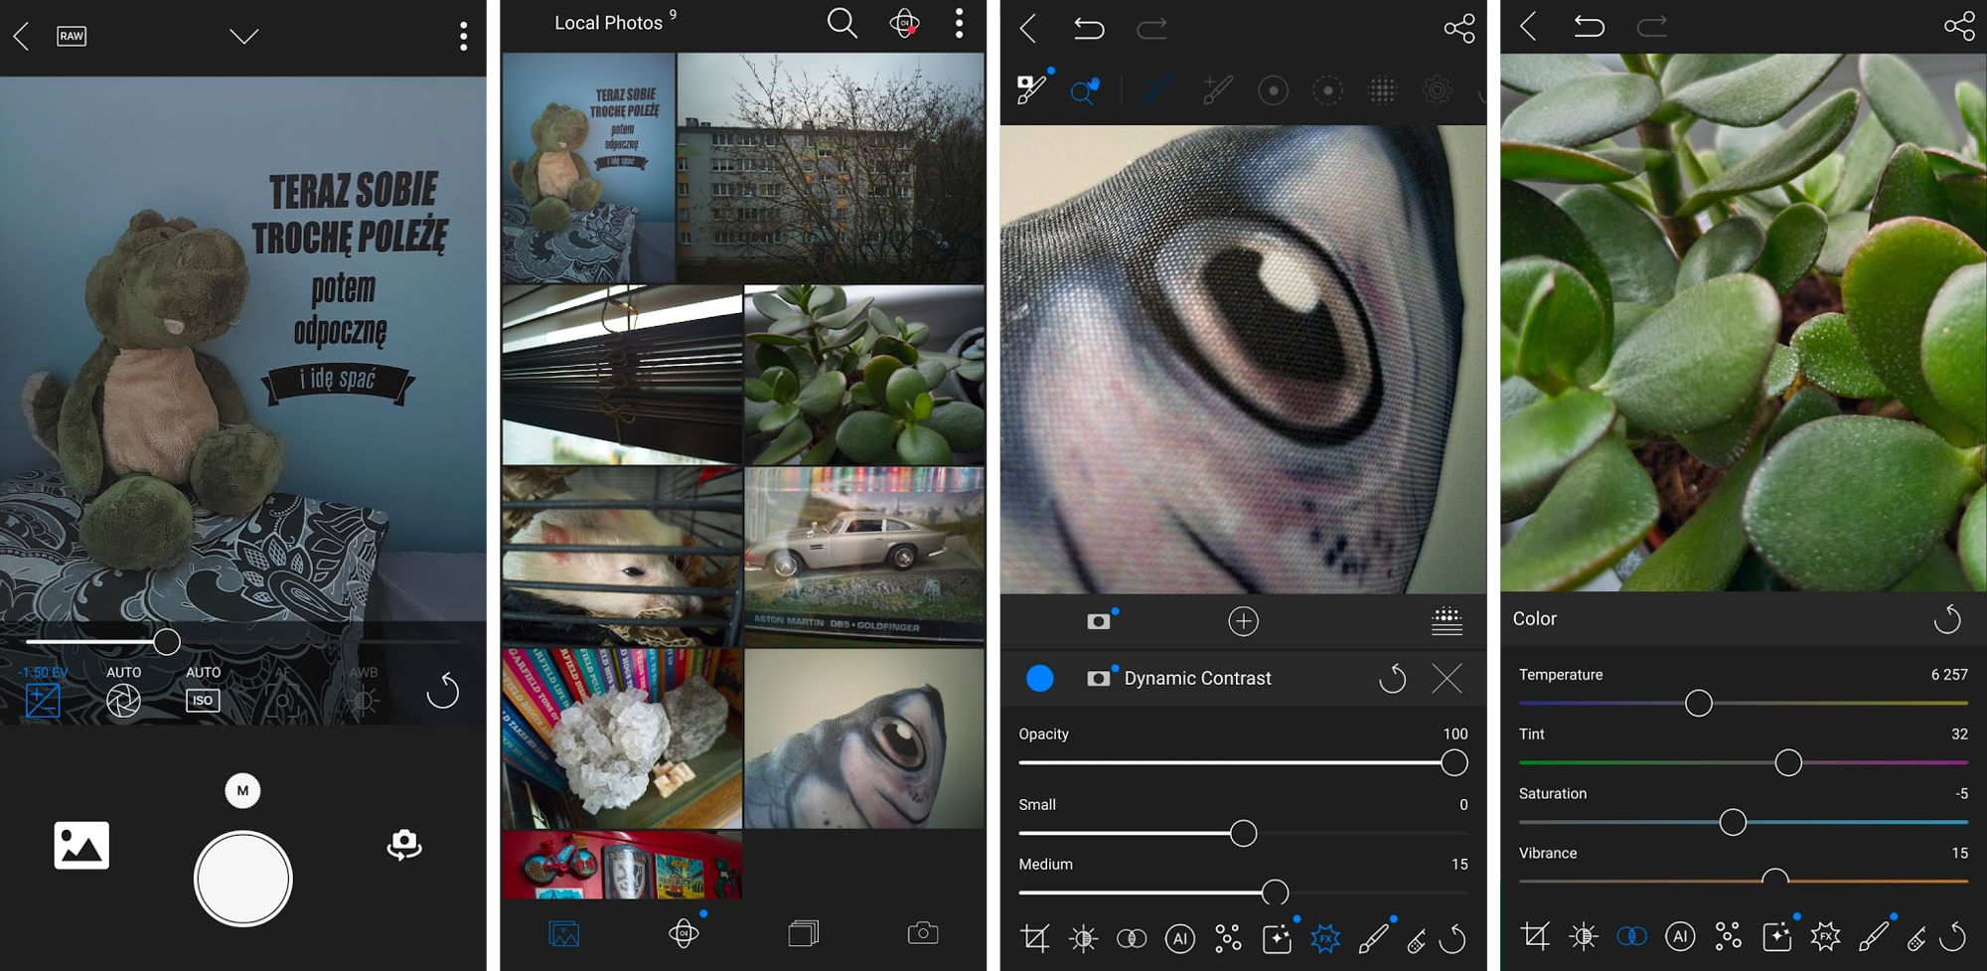The height and width of the screenshot is (971, 1987).
Task: Toggle the RAW capture mode badge
Action: tap(72, 37)
